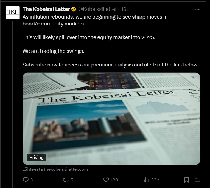Click the 33 t. views count
The width and height of the screenshot is (210, 188).
coord(155,180)
